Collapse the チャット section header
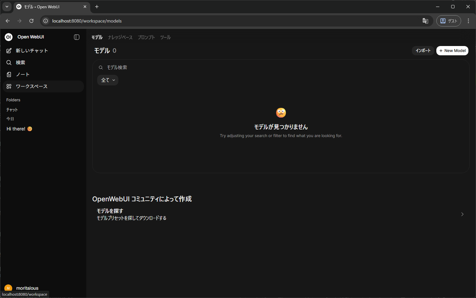The image size is (476, 298). click(12, 110)
